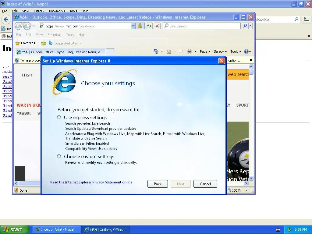312x234 pixels.
Task: Click the system tray network icon
Action: 289,229
